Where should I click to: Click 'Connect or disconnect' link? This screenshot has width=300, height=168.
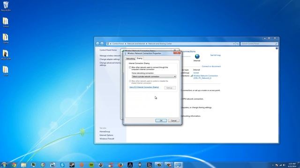pos(211,66)
